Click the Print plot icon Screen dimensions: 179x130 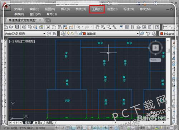click(x=24, y=27)
